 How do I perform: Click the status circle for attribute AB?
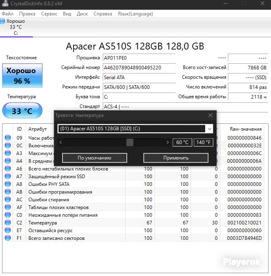8,192
